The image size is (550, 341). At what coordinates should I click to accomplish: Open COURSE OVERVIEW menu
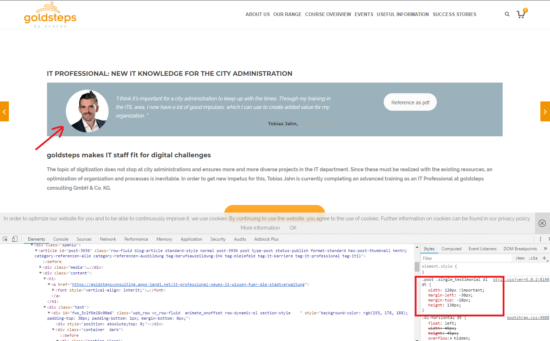328,14
